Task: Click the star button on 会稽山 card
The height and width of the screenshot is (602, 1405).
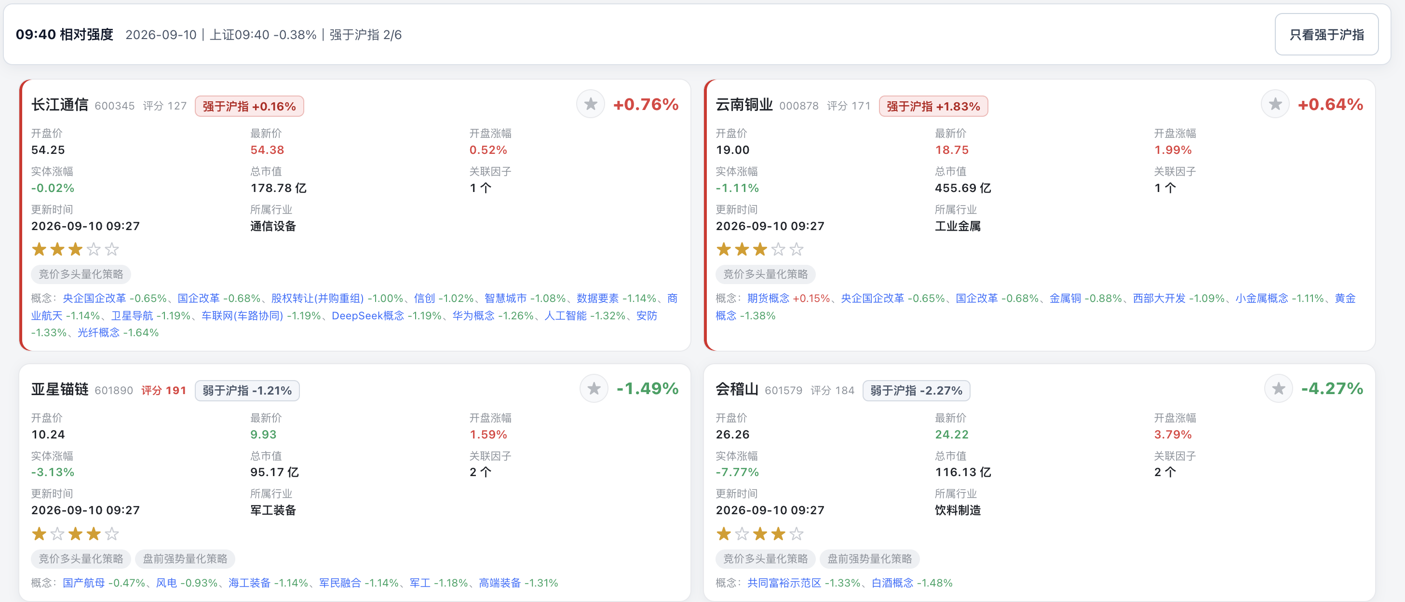Action: point(1279,389)
